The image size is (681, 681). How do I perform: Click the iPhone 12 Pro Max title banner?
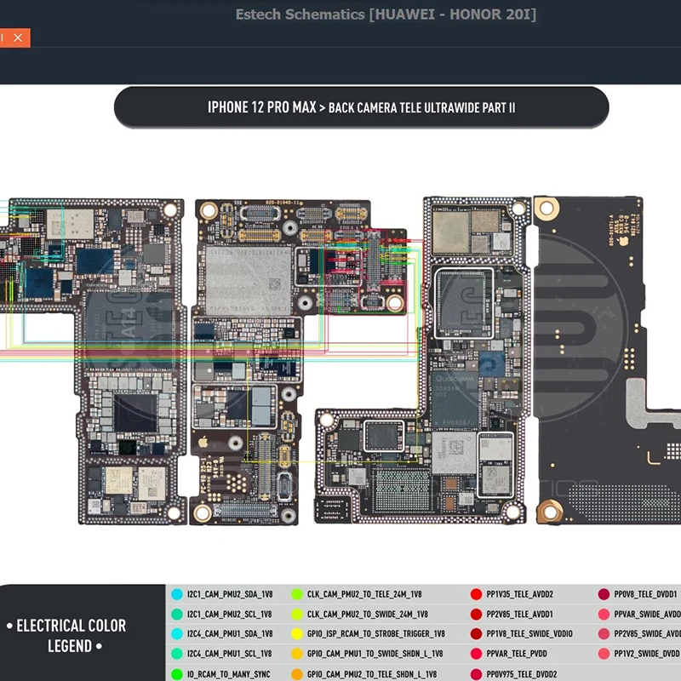361,107
